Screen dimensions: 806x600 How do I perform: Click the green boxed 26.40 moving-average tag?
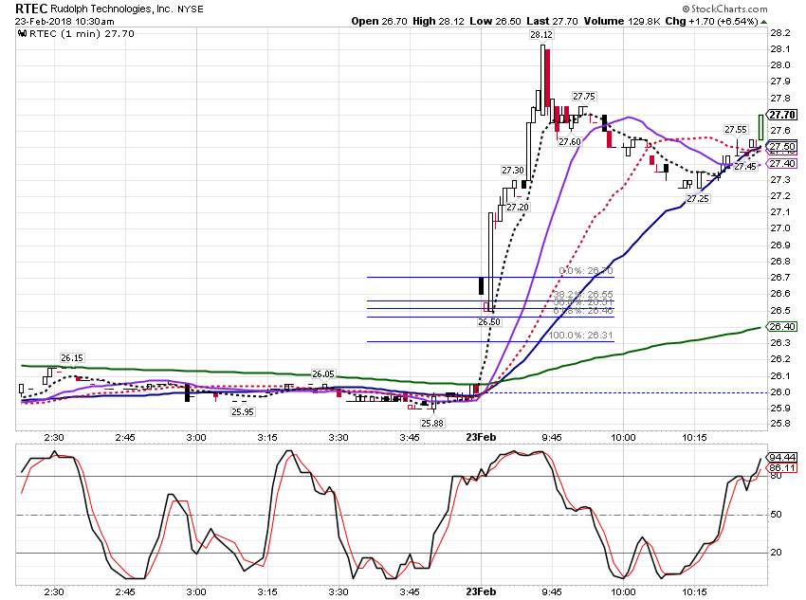click(782, 326)
